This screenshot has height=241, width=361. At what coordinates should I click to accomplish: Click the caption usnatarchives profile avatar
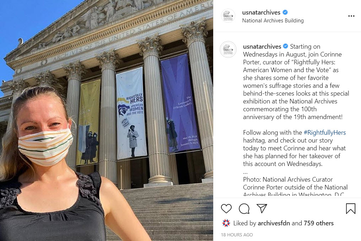click(x=228, y=49)
